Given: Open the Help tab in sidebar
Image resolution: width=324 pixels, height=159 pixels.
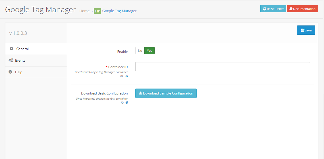Looking at the screenshot, I should click(x=18, y=72).
